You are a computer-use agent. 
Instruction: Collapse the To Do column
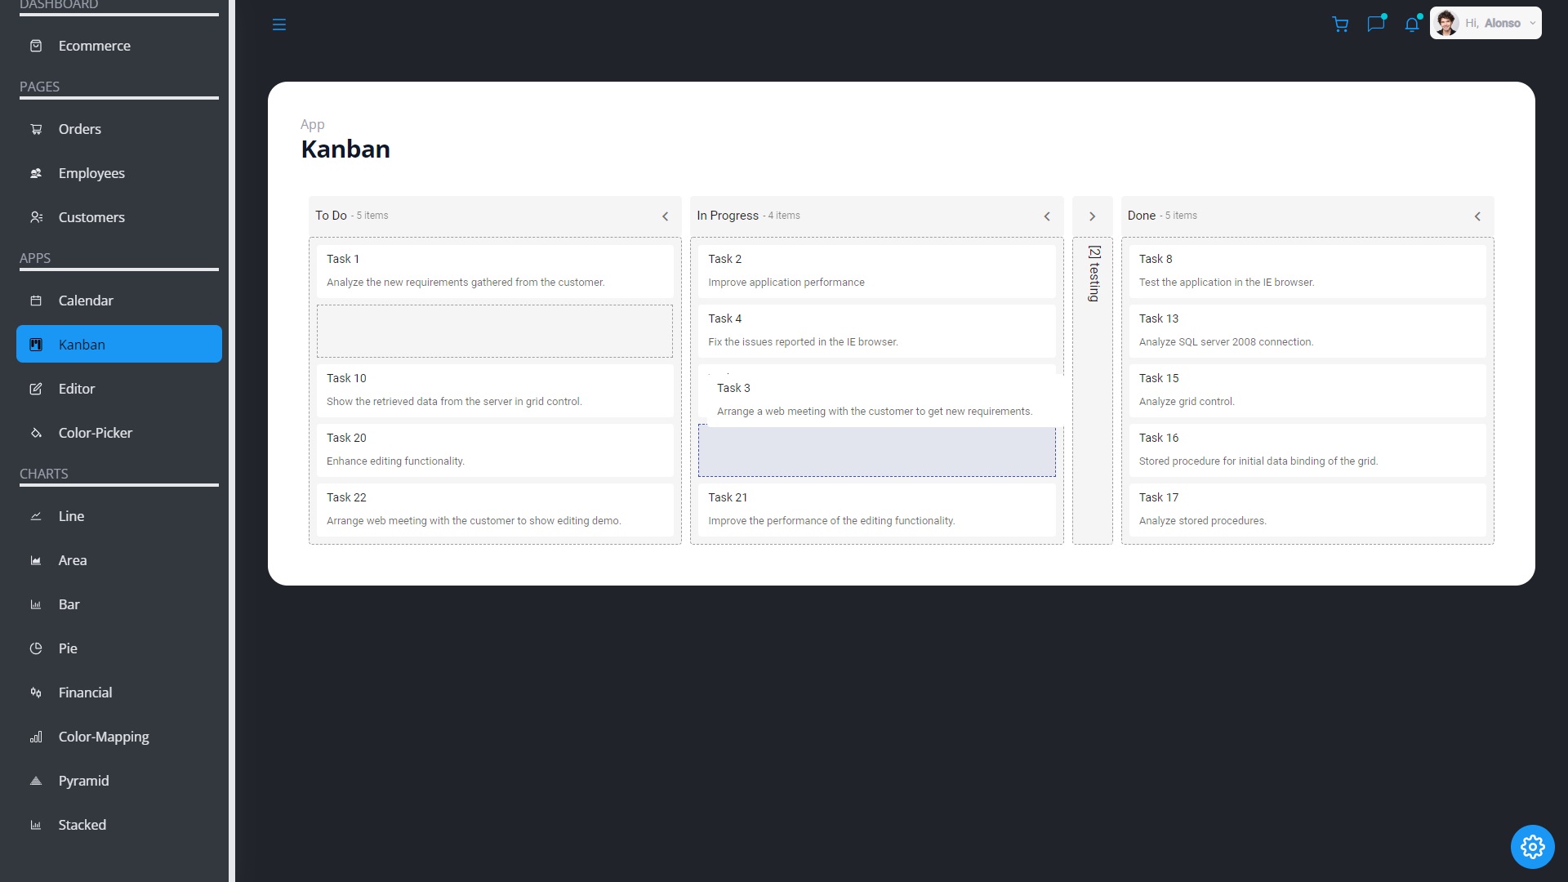point(665,216)
